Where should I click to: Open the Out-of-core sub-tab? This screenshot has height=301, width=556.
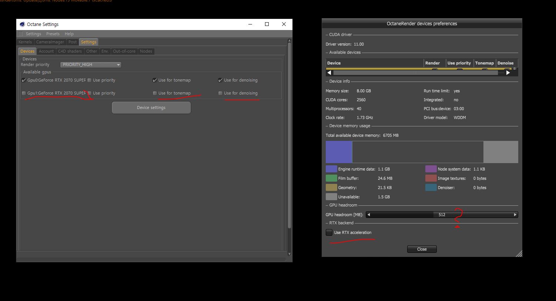tap(124, 51)
